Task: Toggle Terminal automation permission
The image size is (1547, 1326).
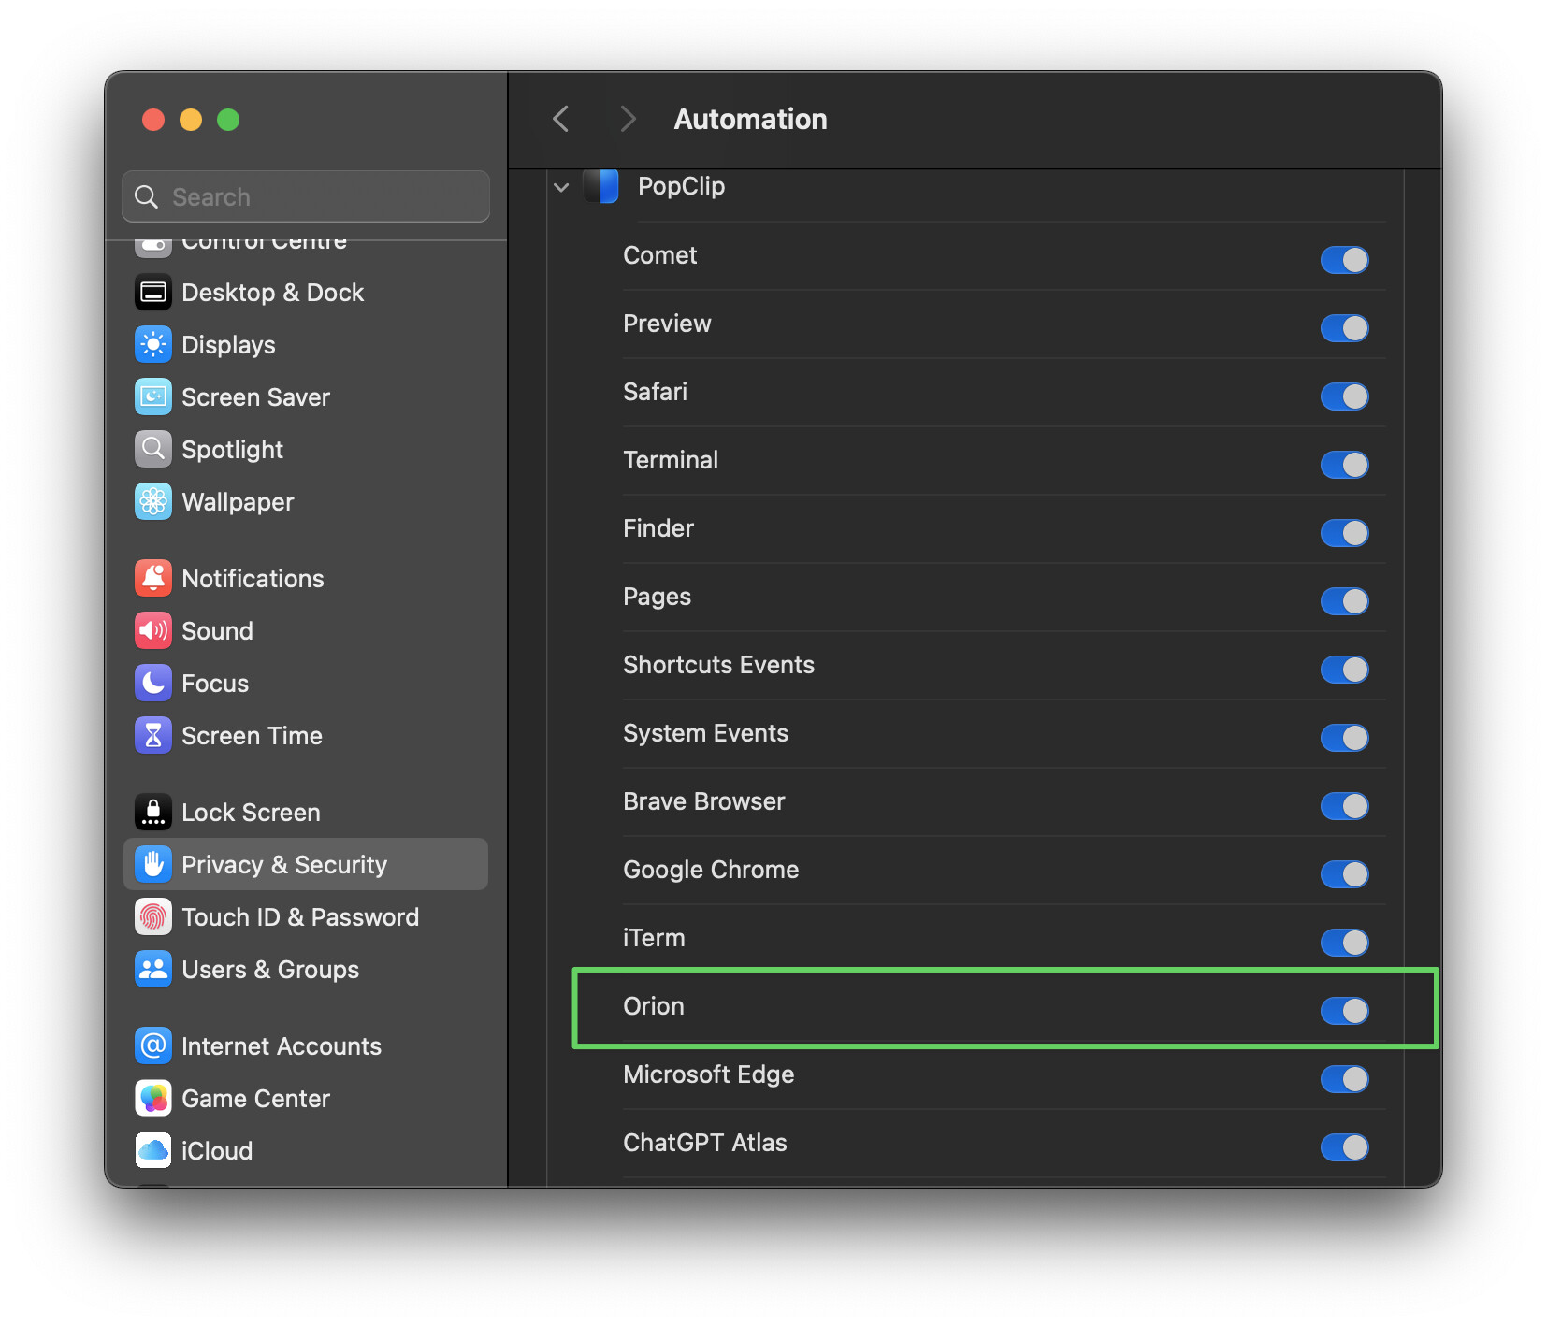Action: click(1344, 465)
